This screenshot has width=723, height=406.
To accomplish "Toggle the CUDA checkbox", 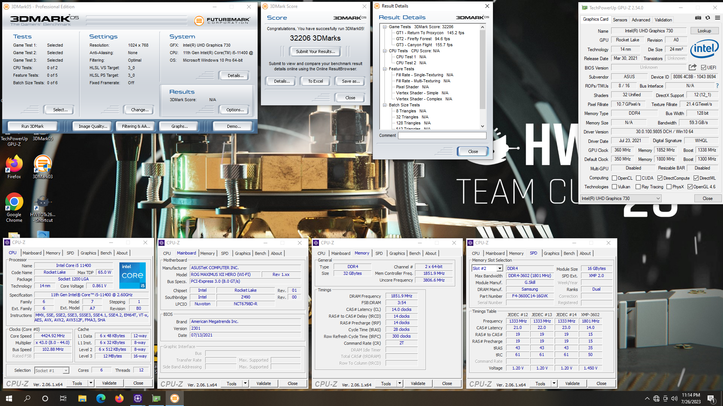I will coord(638,178).
